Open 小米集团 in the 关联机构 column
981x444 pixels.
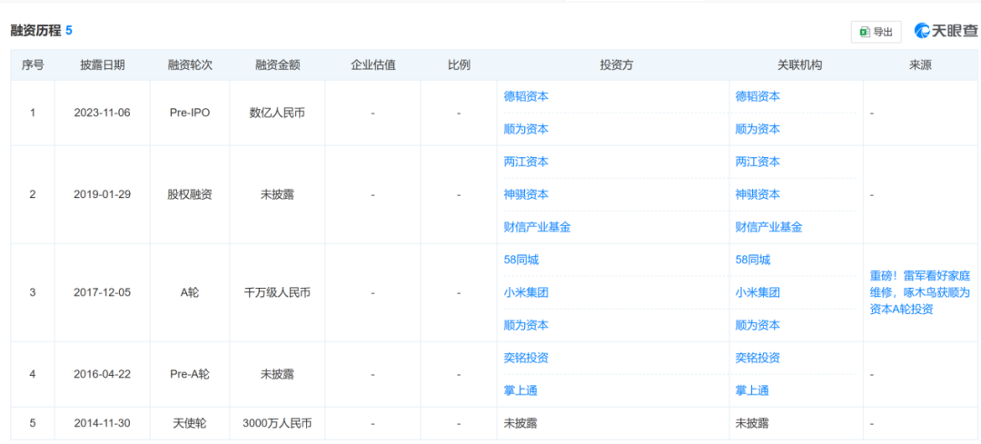[758, 292]
